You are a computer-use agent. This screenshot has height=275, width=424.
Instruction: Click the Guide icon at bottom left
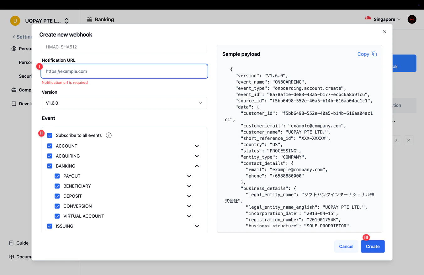coord(12,243)
